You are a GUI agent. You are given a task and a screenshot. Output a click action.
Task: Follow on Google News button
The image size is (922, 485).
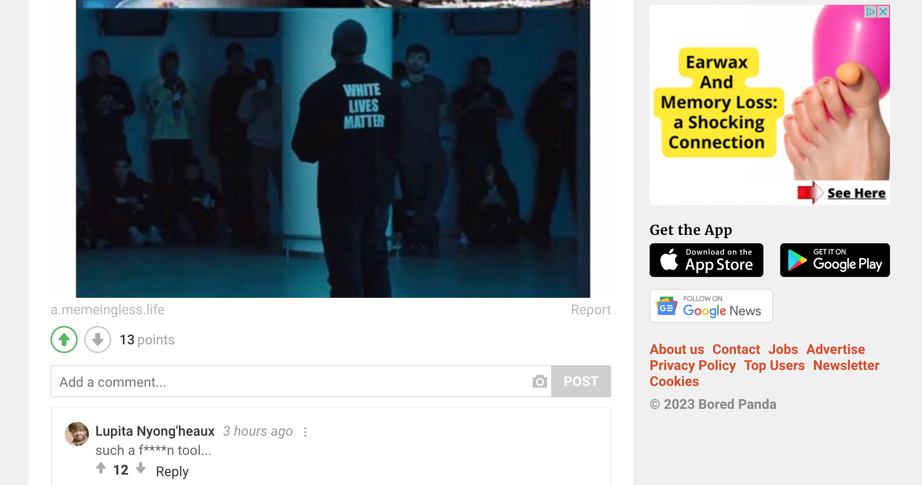click(711, 306)
